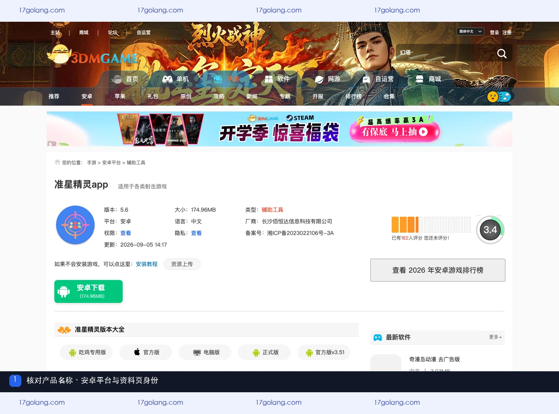The image size is (559, 414).
Task: Click the 注册 link
Action: tap(507, 33)
